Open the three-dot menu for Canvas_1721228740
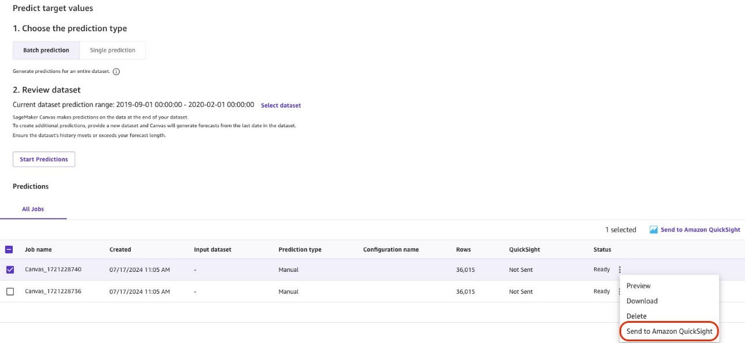The width and height of the screenshot is (745, 343). [619, 270]
